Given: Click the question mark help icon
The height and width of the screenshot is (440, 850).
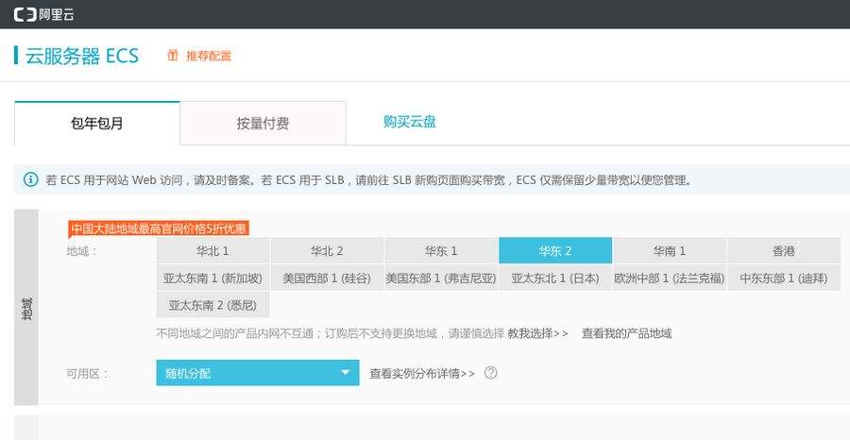Looking at the screenshot, I should click(x=490, y=373).
